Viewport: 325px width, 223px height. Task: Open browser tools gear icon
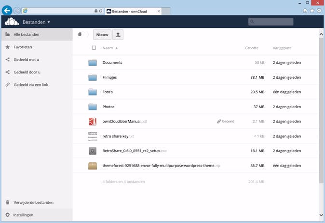pyautogui.click(x=319, y=11)
